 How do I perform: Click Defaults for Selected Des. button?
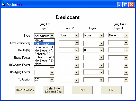[53, 90]
